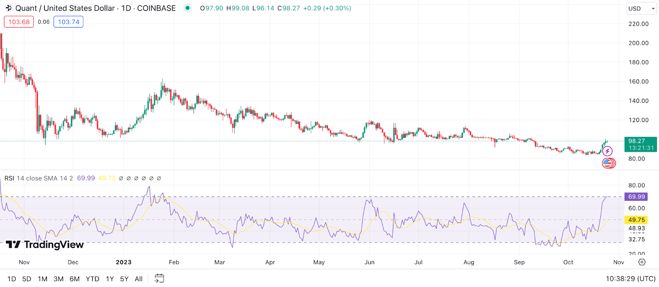
Task: Choose the 6M time range
Action: 75,279
